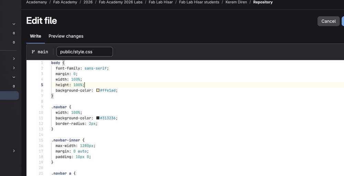
Task: Click the branch icon beside main
Action: tap(33, 52)
